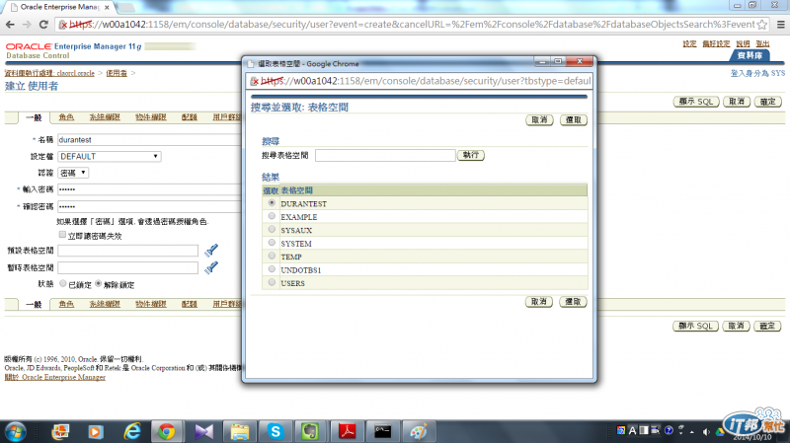Bookmark page with the star icon
Viewport: 790px width, 443px height.
coord(761,24)
